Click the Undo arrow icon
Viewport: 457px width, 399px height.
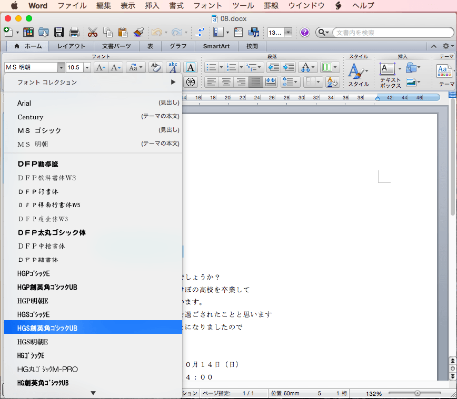pyautogui.click(x=157, y=32)
